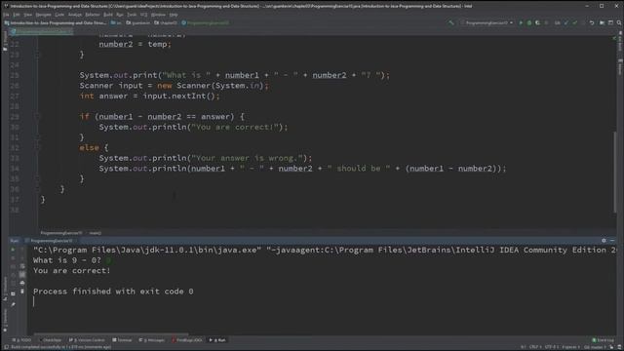Open the FindBugs-IDEA tool window tab
This screenshot has width=624, height=351.
(187, 340)
